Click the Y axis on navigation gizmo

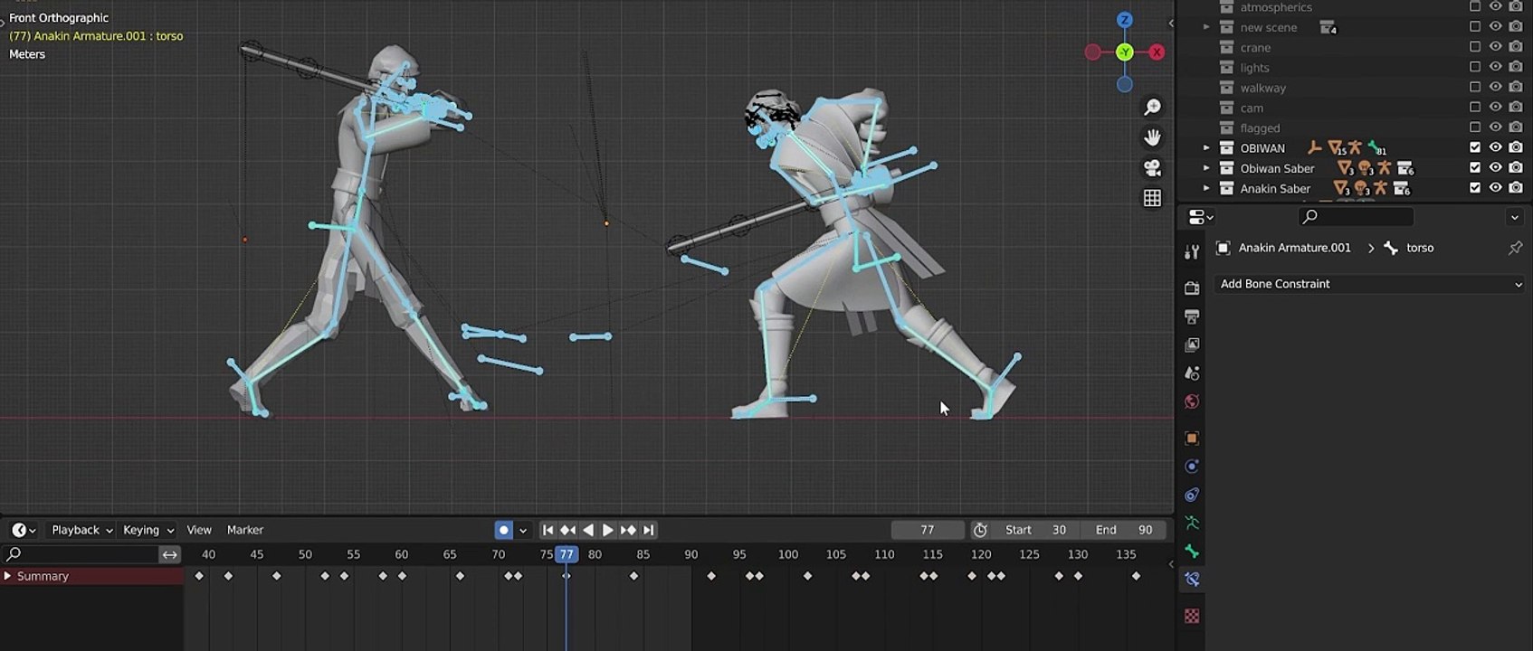pyautogui.click(x=1124, y=52)
